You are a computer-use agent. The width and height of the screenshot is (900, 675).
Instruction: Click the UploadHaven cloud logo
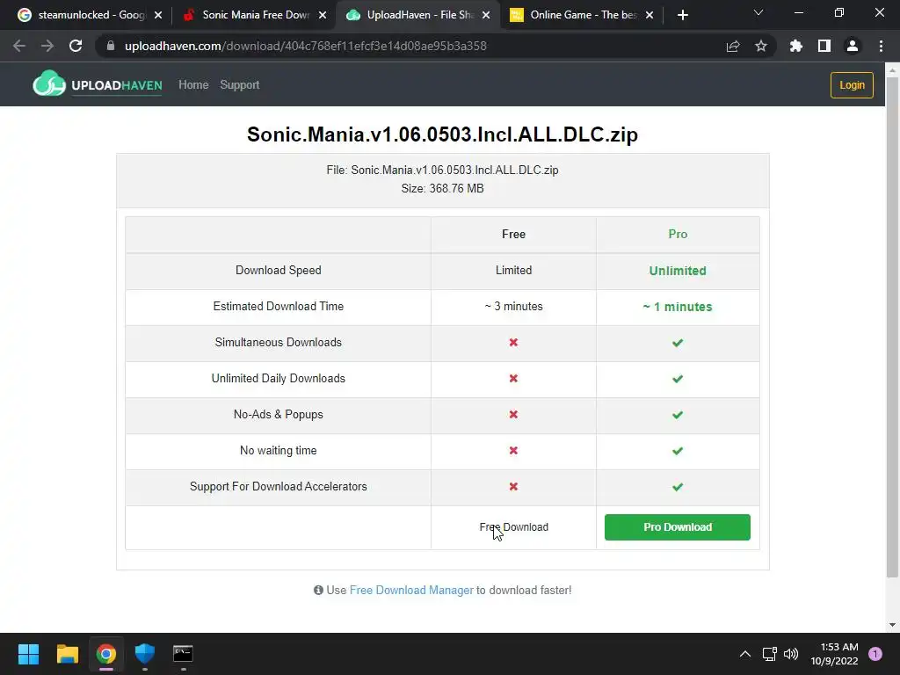tap(49, 84)
